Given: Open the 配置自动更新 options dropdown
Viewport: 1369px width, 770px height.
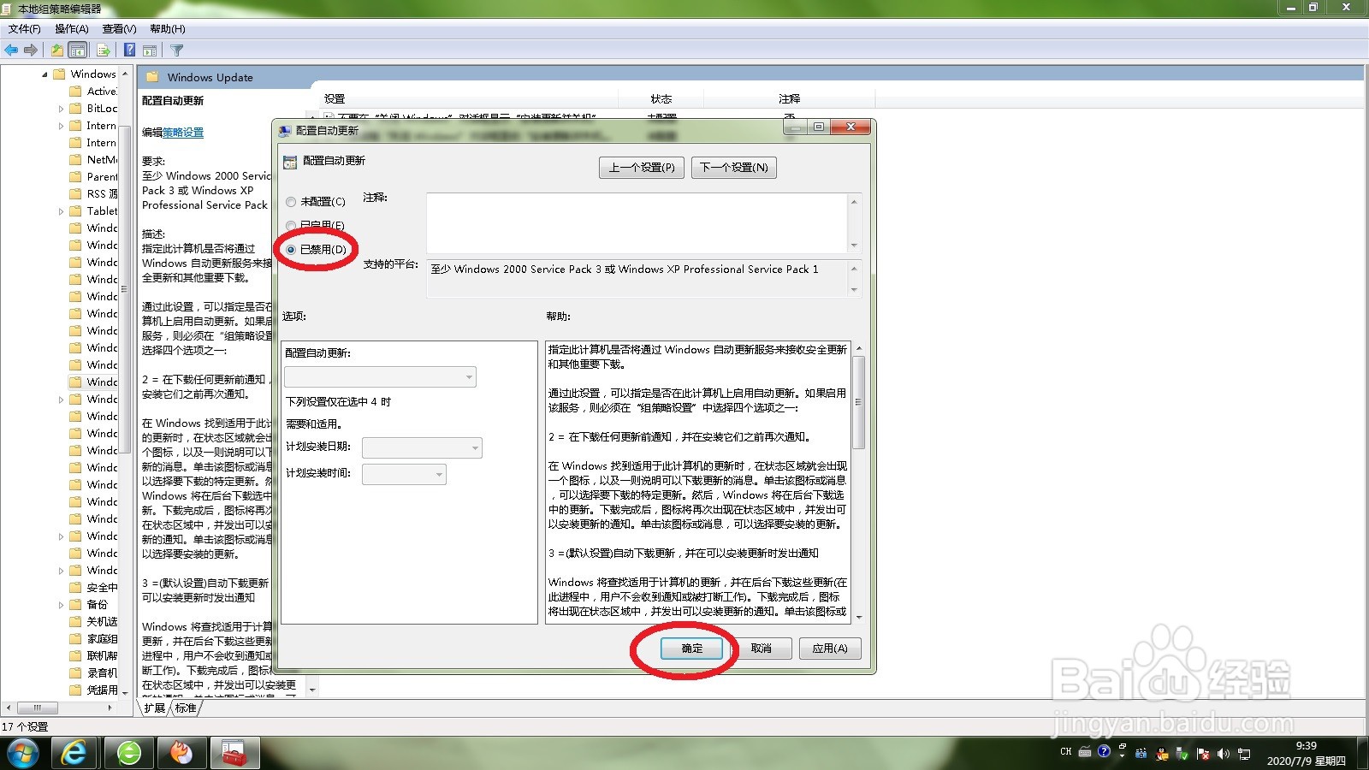Looking at the screenshot, I should tap(380, 376).
